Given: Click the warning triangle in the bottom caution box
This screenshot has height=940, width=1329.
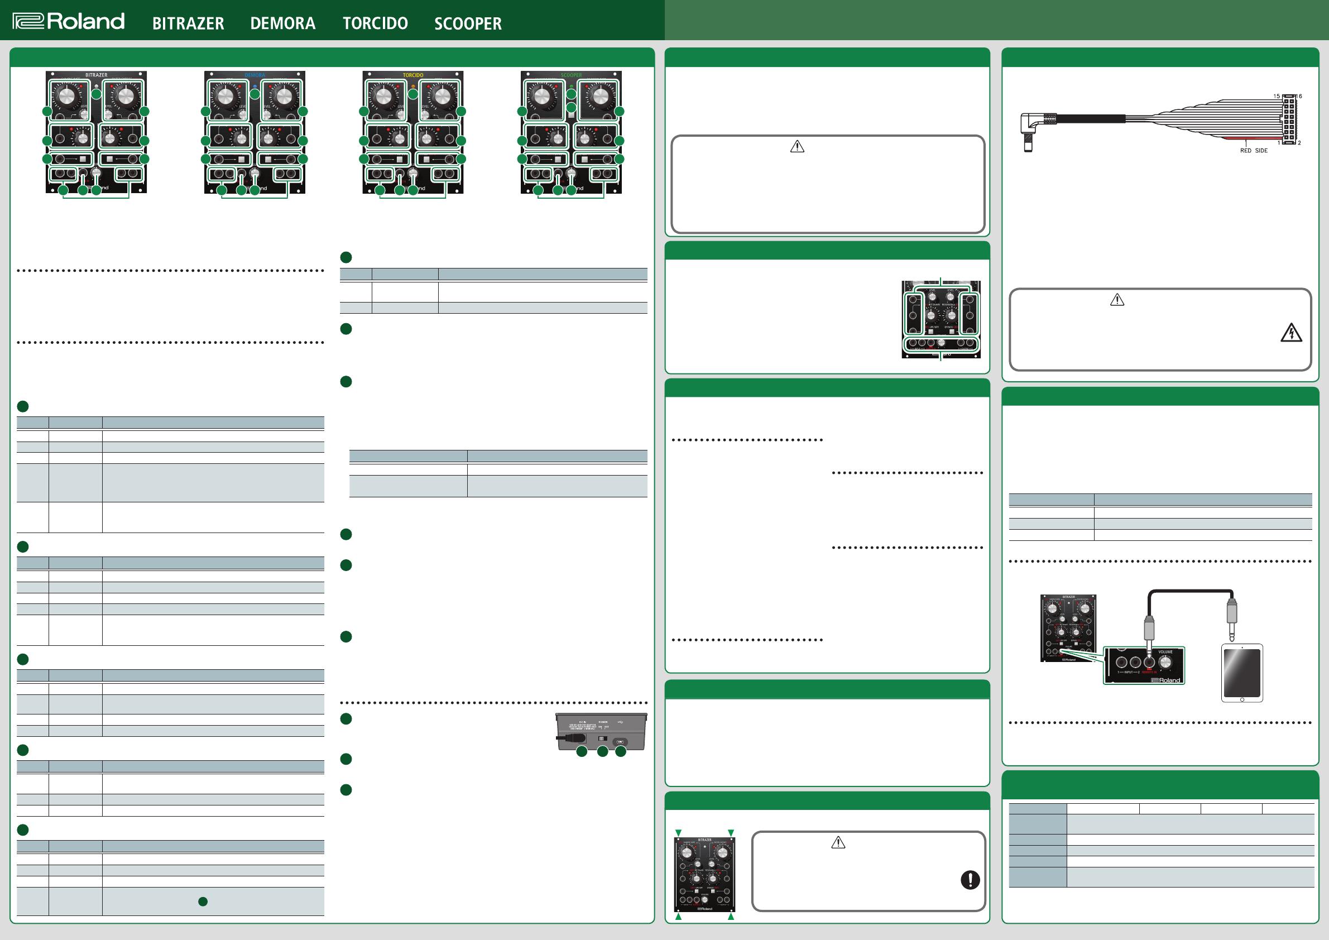Looking at the screenshot, I should coord(838,843).
